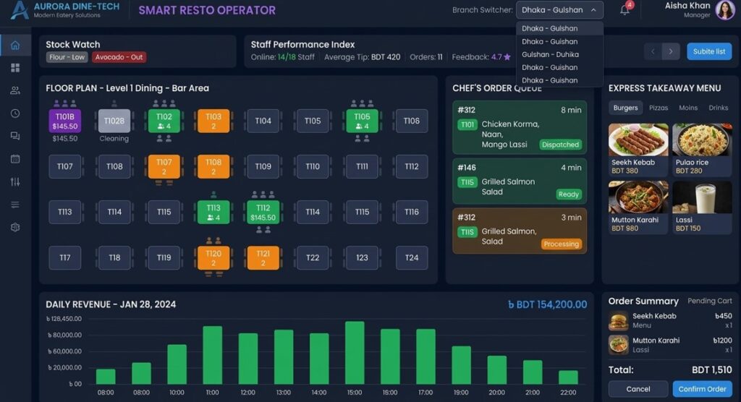Click the Confirm Order button
The width and height of the screenshot is (741, 402).
(702, 389)
